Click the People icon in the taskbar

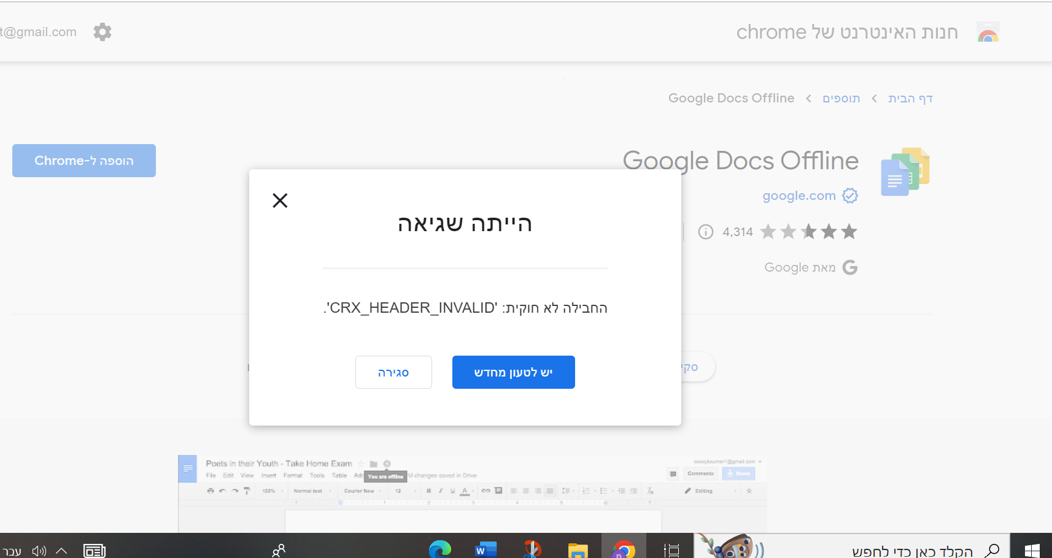279,550
